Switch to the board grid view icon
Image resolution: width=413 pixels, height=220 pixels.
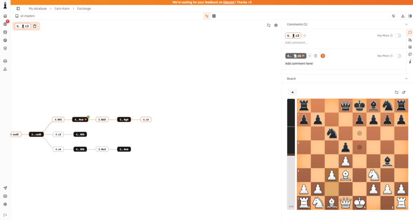[214, 16]
